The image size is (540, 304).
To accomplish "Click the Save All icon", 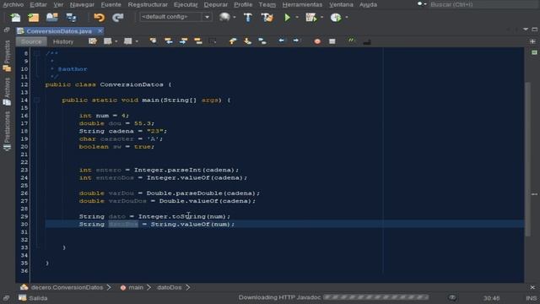I will click(x=71, y=17).
